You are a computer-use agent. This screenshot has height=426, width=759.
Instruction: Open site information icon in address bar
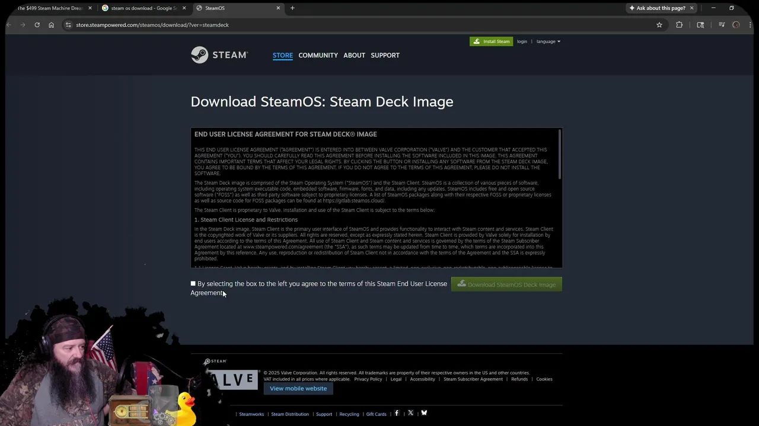coord(68,25)
